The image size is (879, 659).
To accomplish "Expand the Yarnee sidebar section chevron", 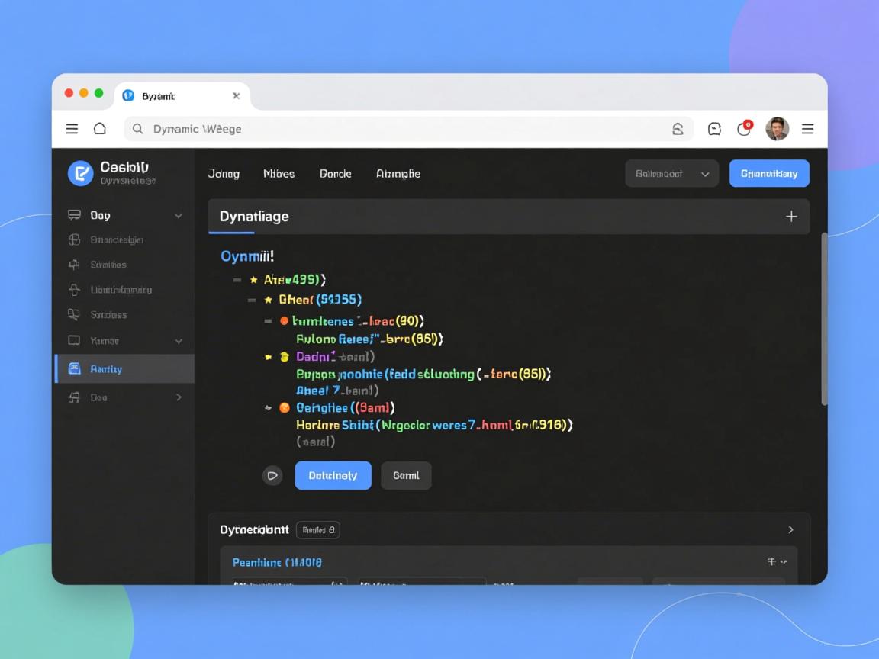I will (x=179, y=341).
